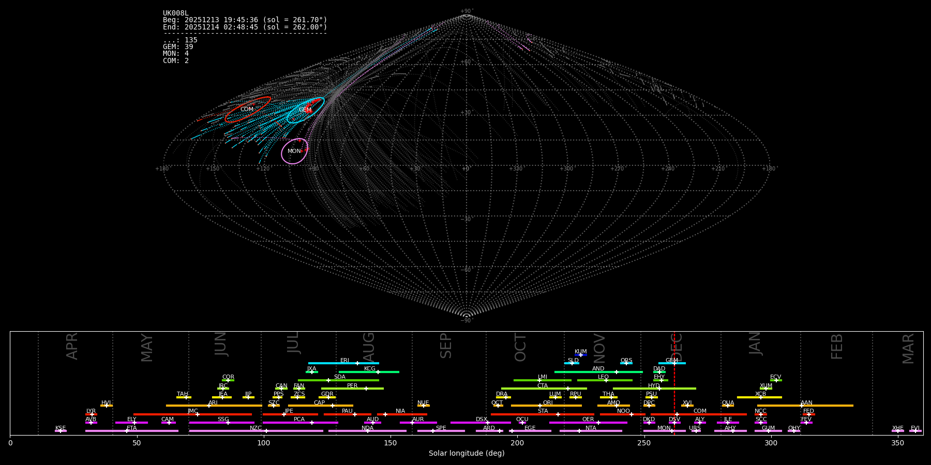Click the ORI shower label
This screenshot has width=931, height=465.
(x=548, y=403)
